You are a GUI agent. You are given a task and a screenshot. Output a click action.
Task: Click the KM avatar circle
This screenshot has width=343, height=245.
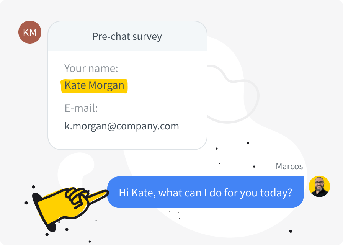30,32
